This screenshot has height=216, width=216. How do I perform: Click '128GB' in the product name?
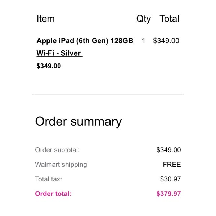[122, 41]
